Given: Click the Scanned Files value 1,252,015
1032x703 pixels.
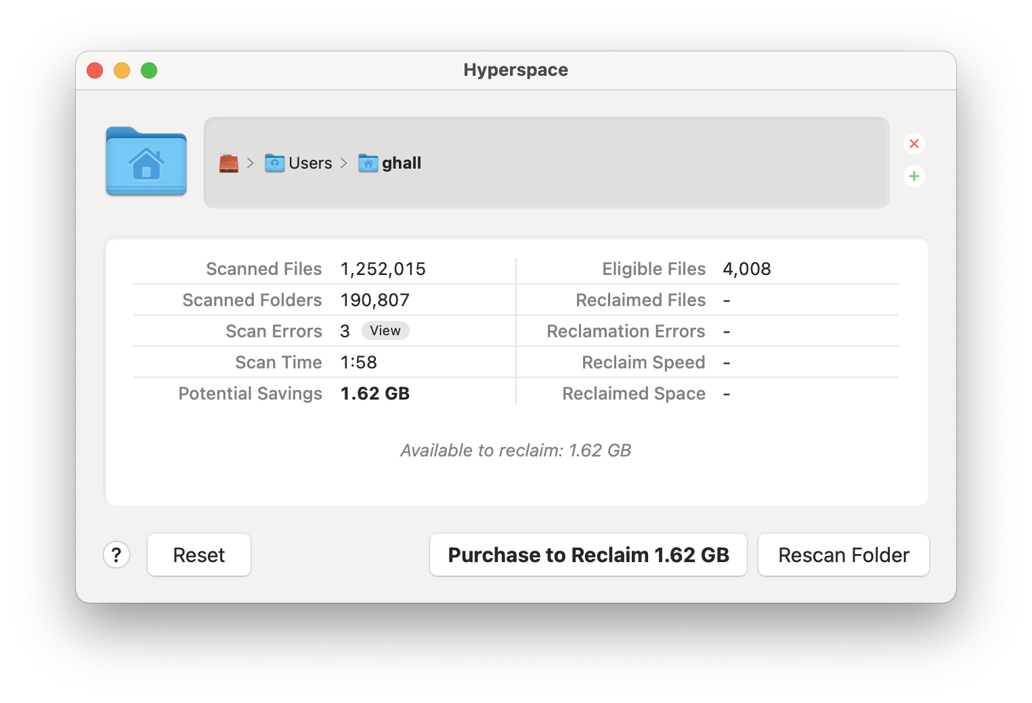Looking at the screenshot, I should pos(383,269).
